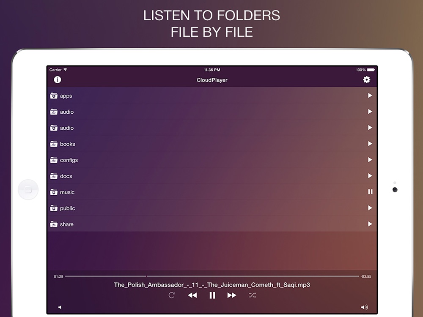Click the 11:36 PM clock
This screenshot has width=423, height=317.
(212, 70)
